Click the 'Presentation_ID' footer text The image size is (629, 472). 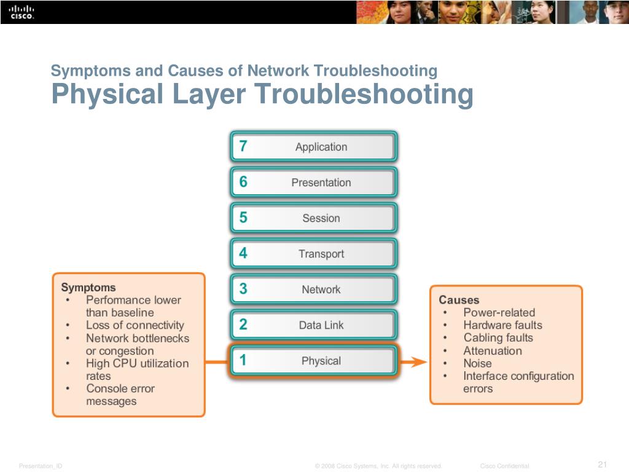(41, 466)
